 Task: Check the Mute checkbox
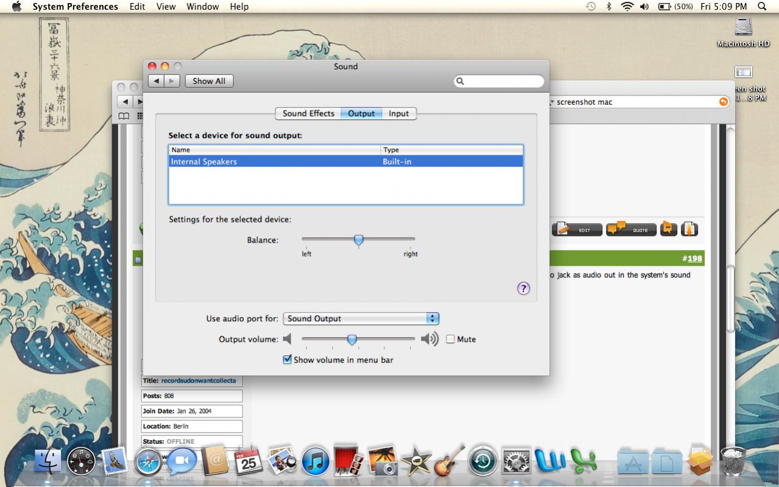[x=451, y=339]
